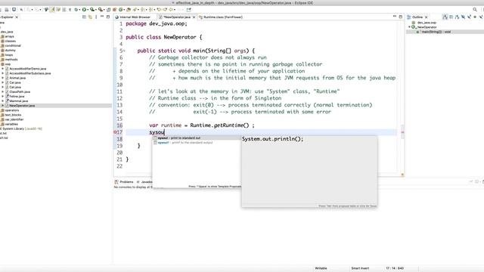Viewport: 484px width, 272px height.
Task: Place cursor at end of line 16 code
Action: click(255, 125)
